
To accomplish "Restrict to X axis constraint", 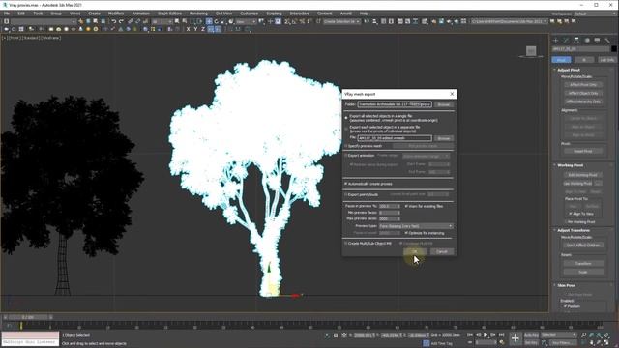I will point(188,29).
